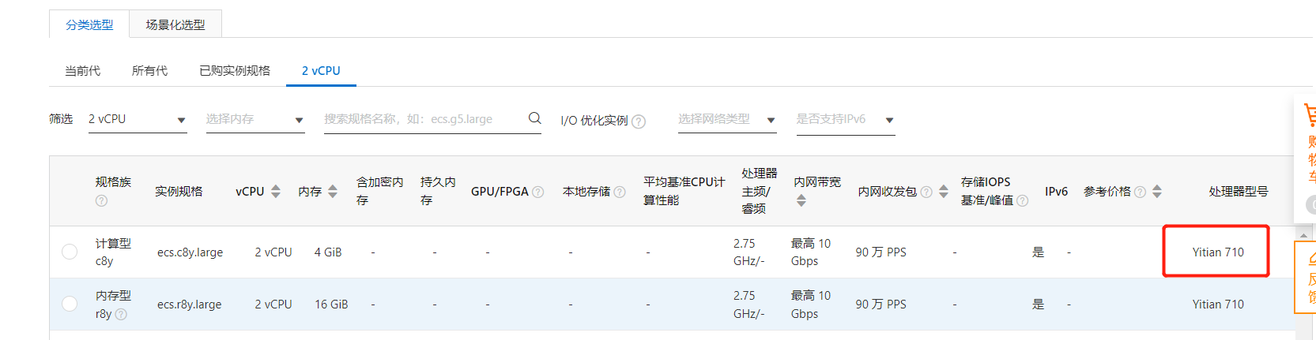Image resolution: width=1316 pixels, height=340 pixels.
Task: Click help icon beside 本地存储 header
Action: pyautogui.click(x=620, y=192)
